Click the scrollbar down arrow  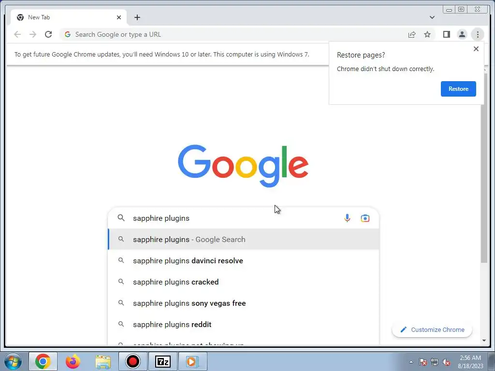(x=484, y=341)
